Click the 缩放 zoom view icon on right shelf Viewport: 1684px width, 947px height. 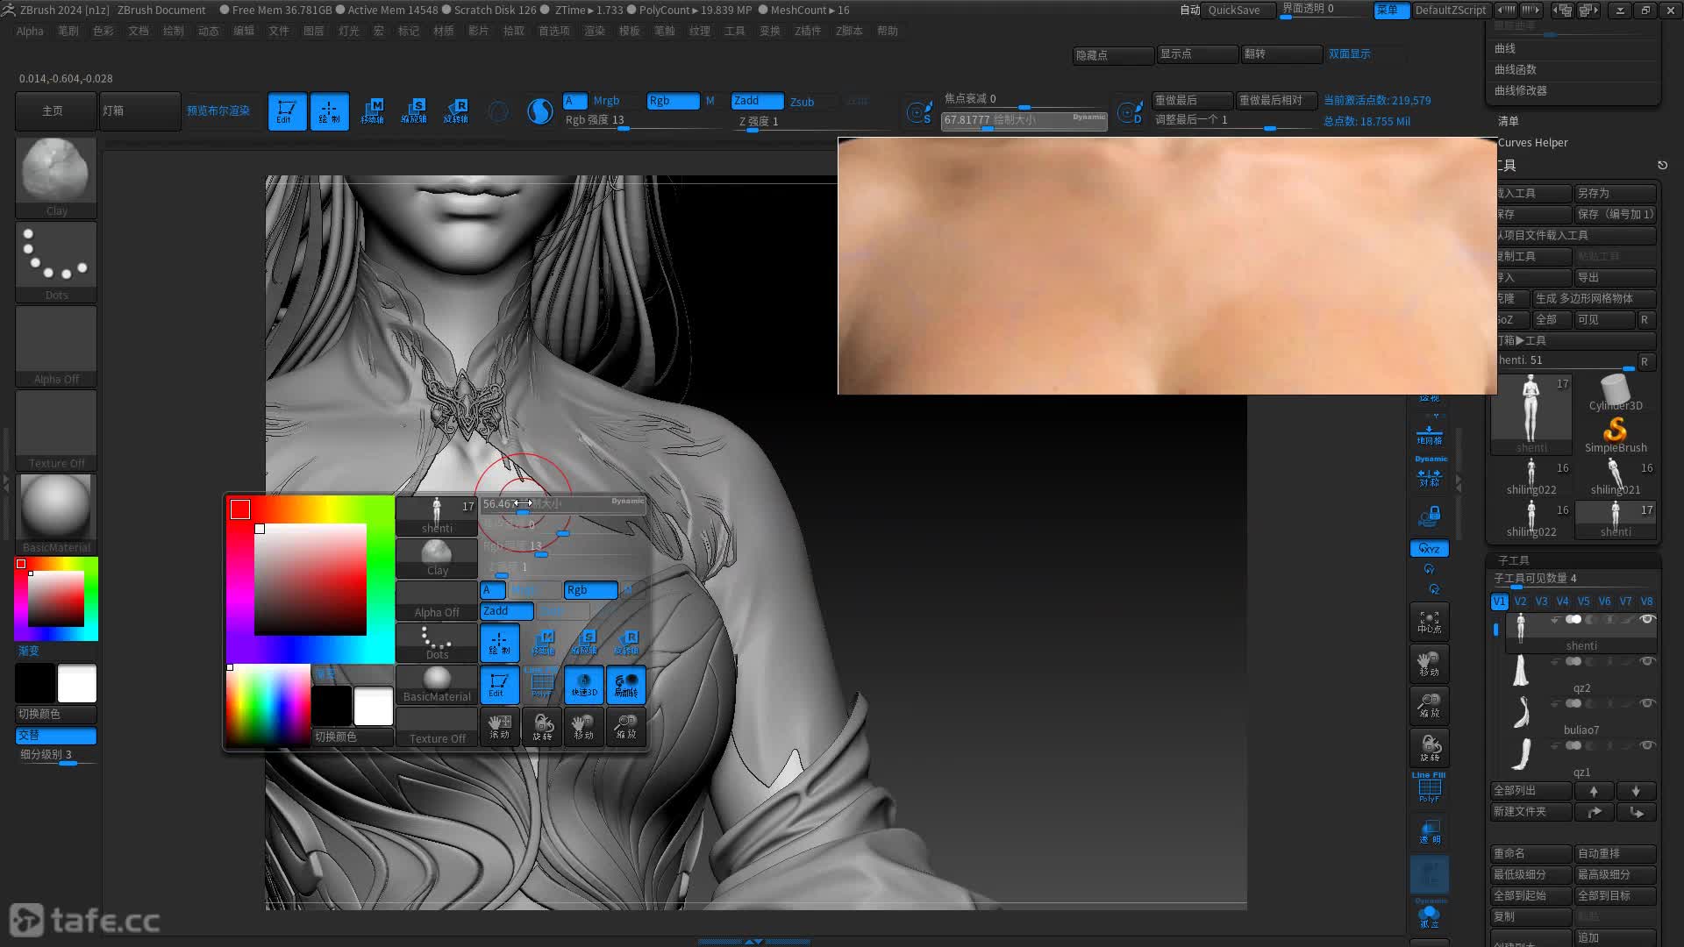pos(1430,706)
